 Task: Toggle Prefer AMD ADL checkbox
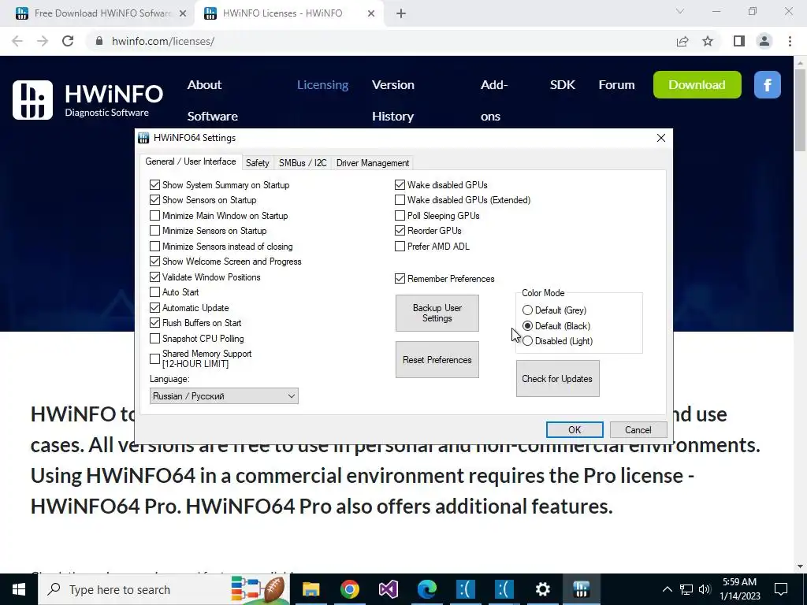click(400, 247)
